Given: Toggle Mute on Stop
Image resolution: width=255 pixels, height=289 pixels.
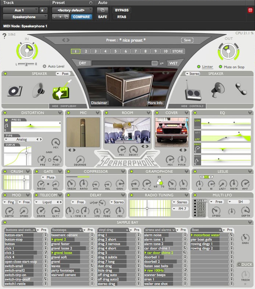Looking at the screenshot, I should coord(220,67).
